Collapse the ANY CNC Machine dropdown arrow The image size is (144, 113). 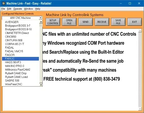point(40,18)
